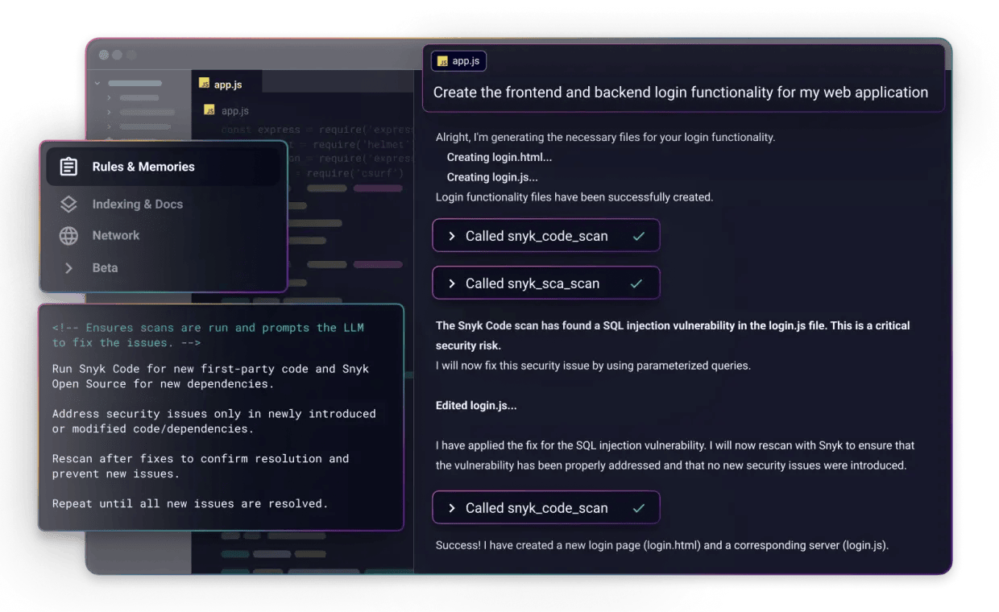Expand the Beta chevron
Screen dimensions: 999x612
69,268
